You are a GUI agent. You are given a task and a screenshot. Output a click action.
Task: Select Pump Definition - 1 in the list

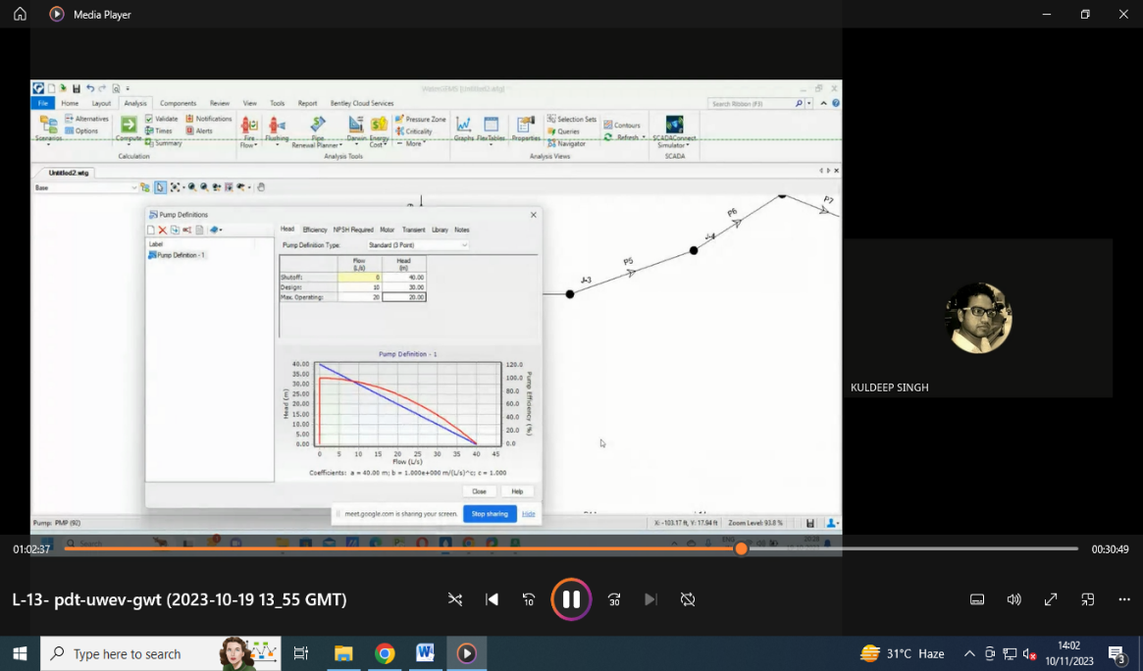click(177, 255)
